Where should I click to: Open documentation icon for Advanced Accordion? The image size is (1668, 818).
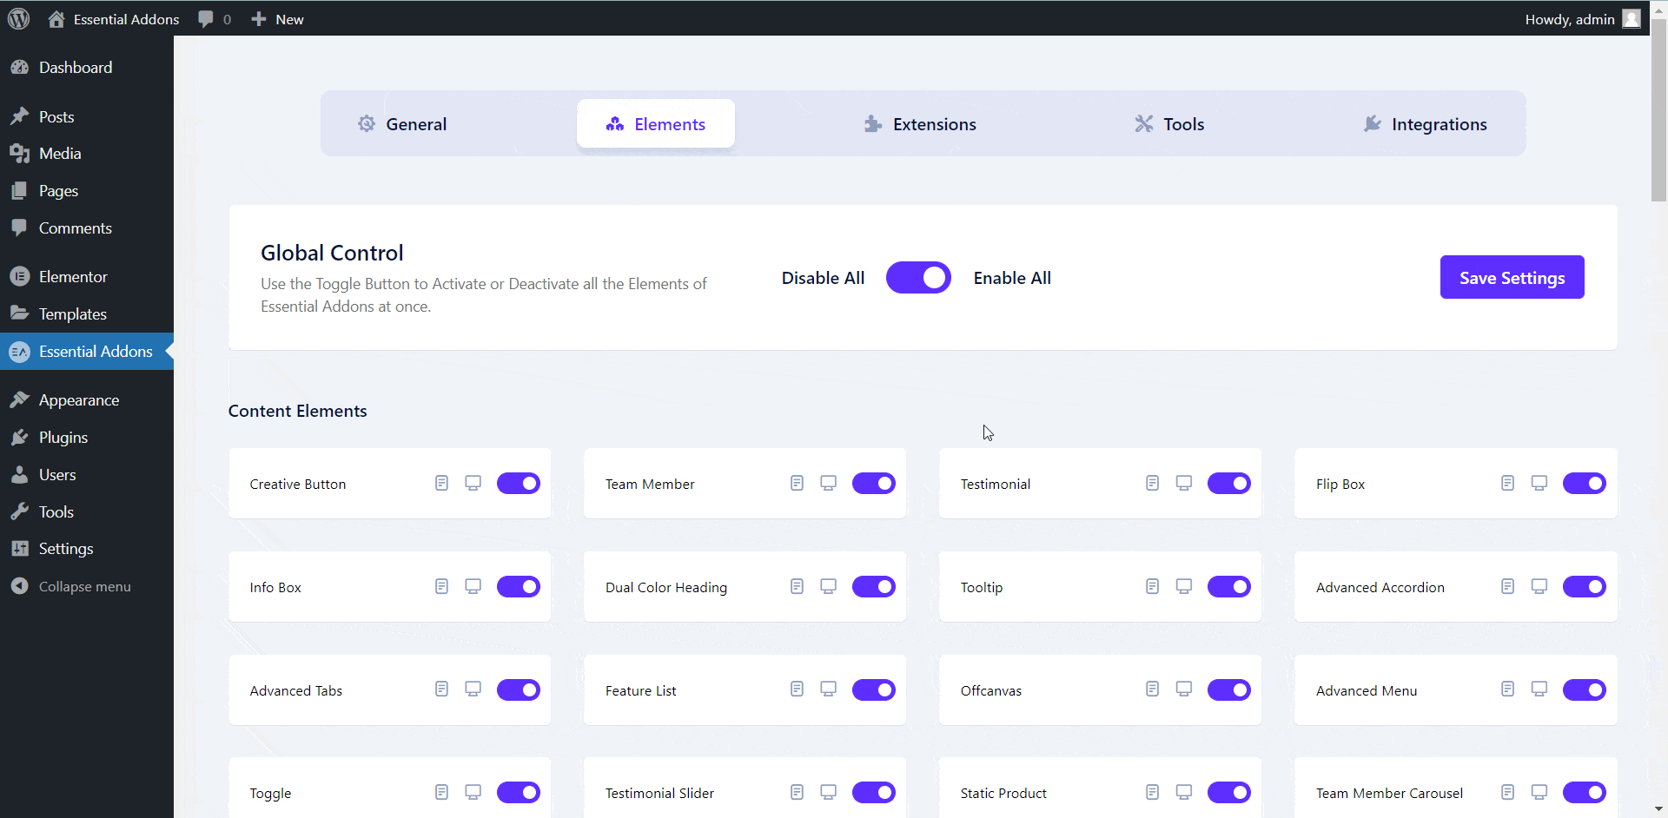tap(1507, 586)
